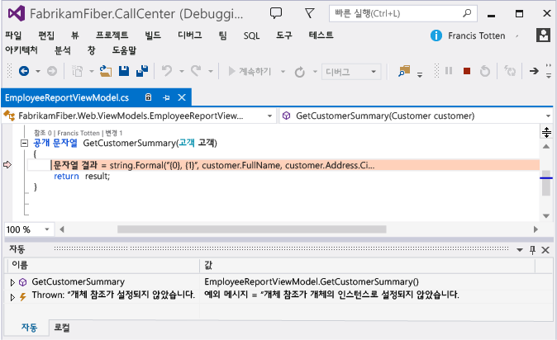
Task: Click the Open File folder icon
Action: pyautogui.click(x=106, y=71)
